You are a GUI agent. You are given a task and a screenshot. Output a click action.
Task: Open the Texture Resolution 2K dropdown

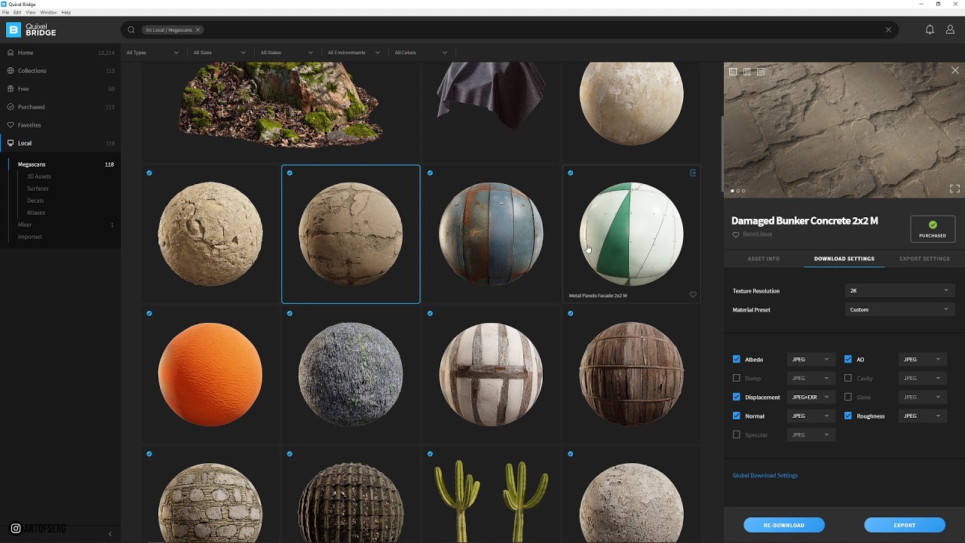899,290
